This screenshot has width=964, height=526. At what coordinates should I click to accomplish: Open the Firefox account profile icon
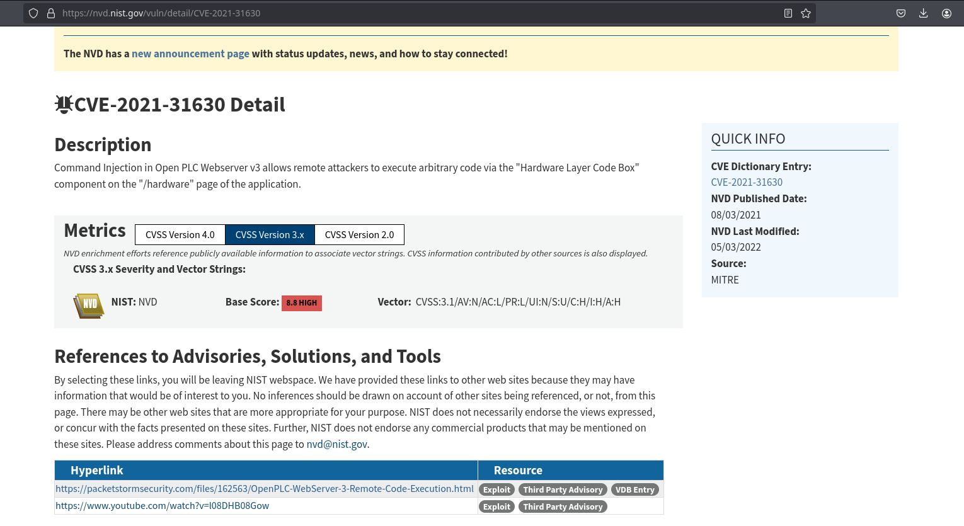(x=946, y=13)
